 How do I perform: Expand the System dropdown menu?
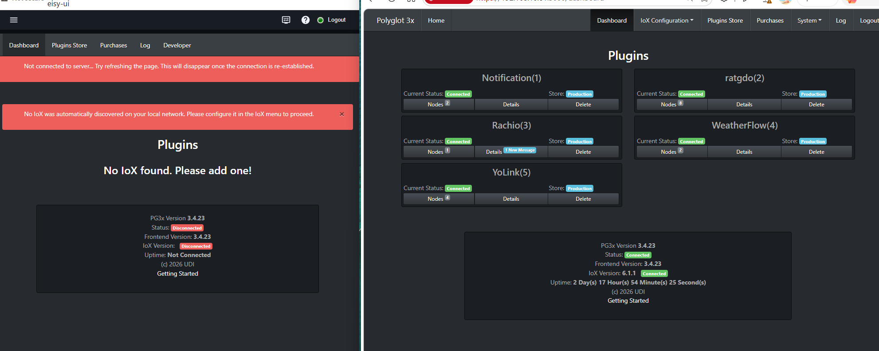click(x=809, y=20)
